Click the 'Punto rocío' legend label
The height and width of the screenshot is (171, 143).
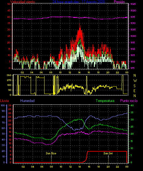129,101
